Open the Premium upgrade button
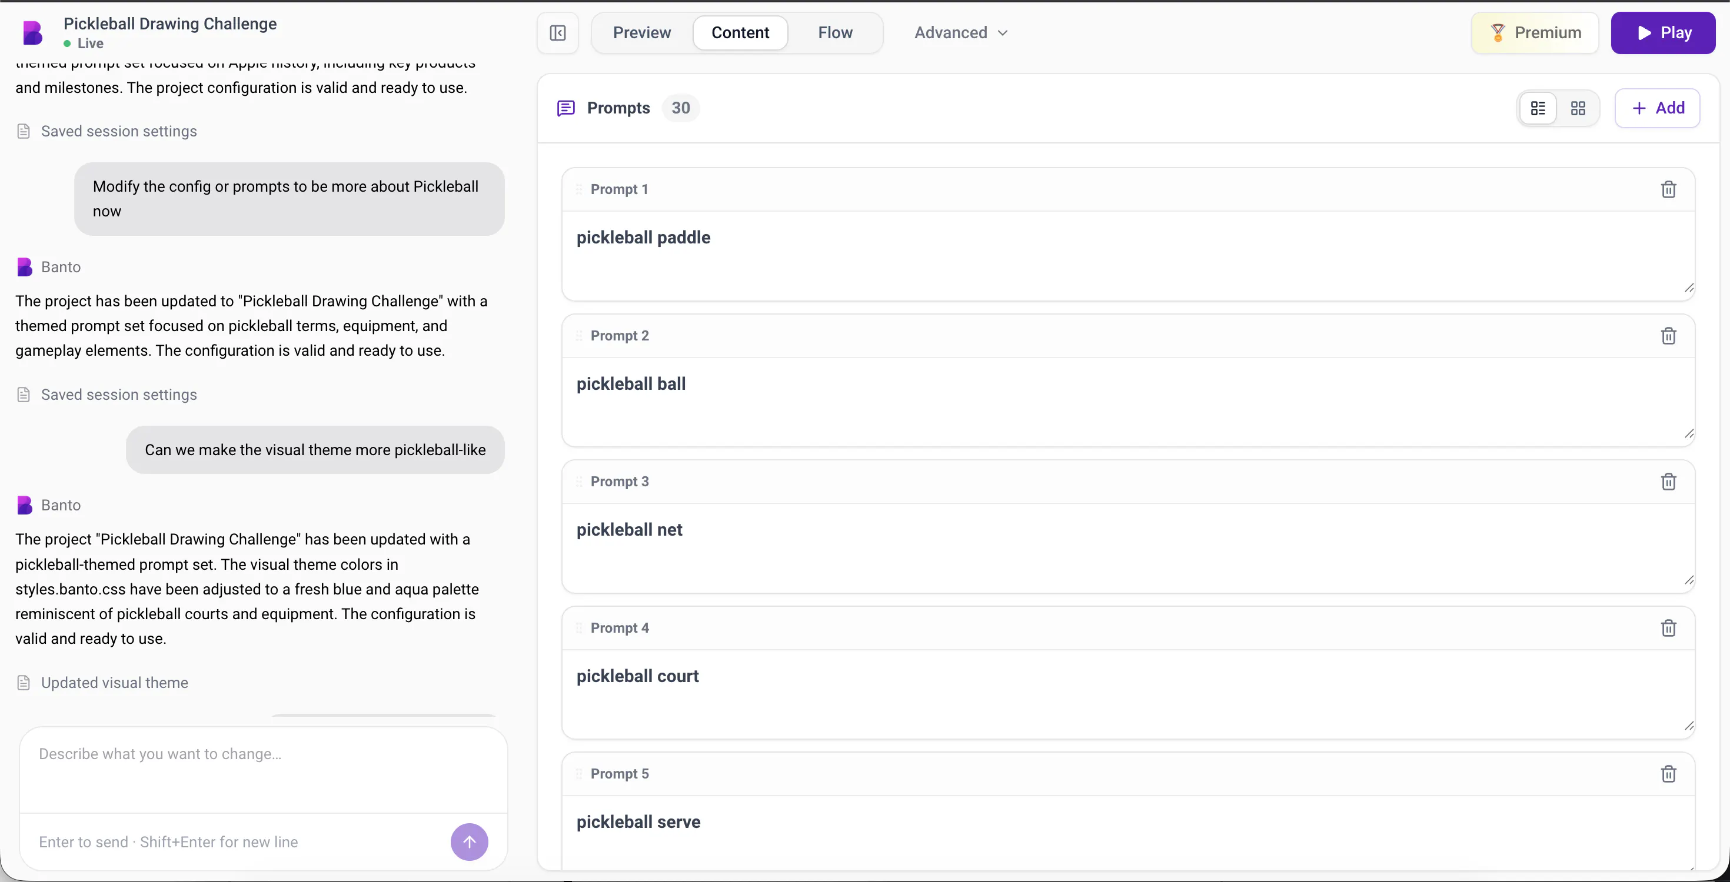1730x882 pixels. click(x=1535, y=33)
